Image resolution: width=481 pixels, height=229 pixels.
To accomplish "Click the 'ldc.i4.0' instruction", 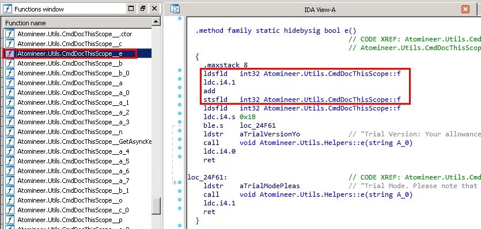I will 219,151.
